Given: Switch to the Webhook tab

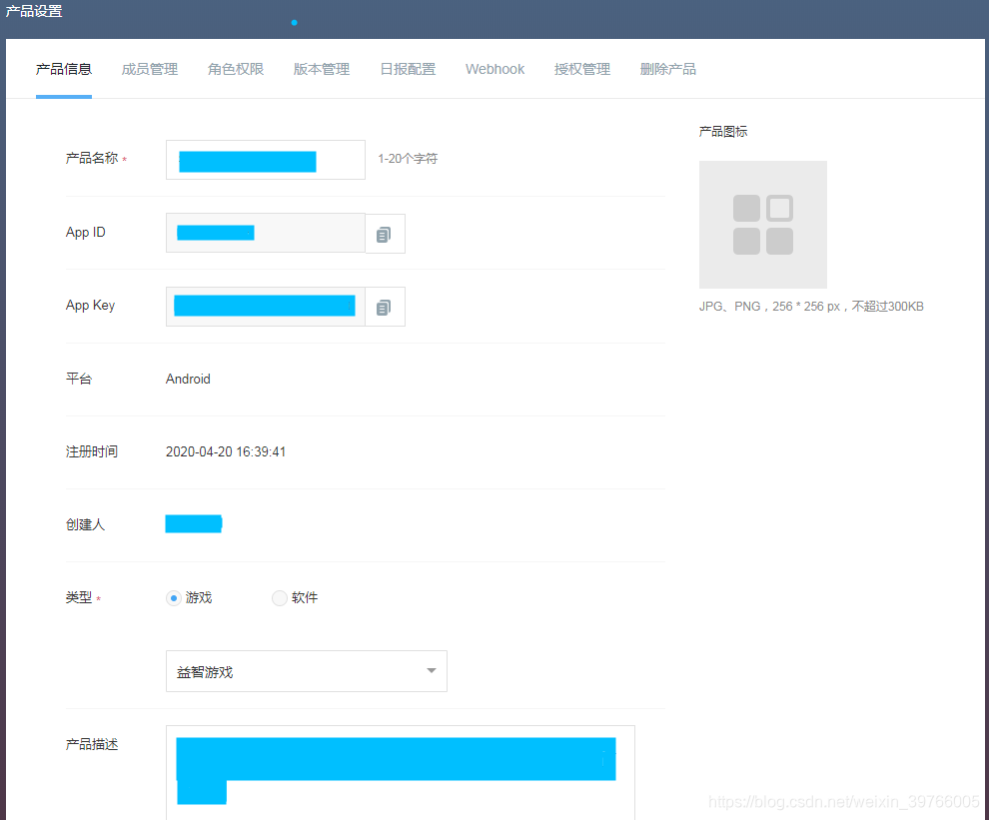Looking at the screenshot, I should point(494,69).
